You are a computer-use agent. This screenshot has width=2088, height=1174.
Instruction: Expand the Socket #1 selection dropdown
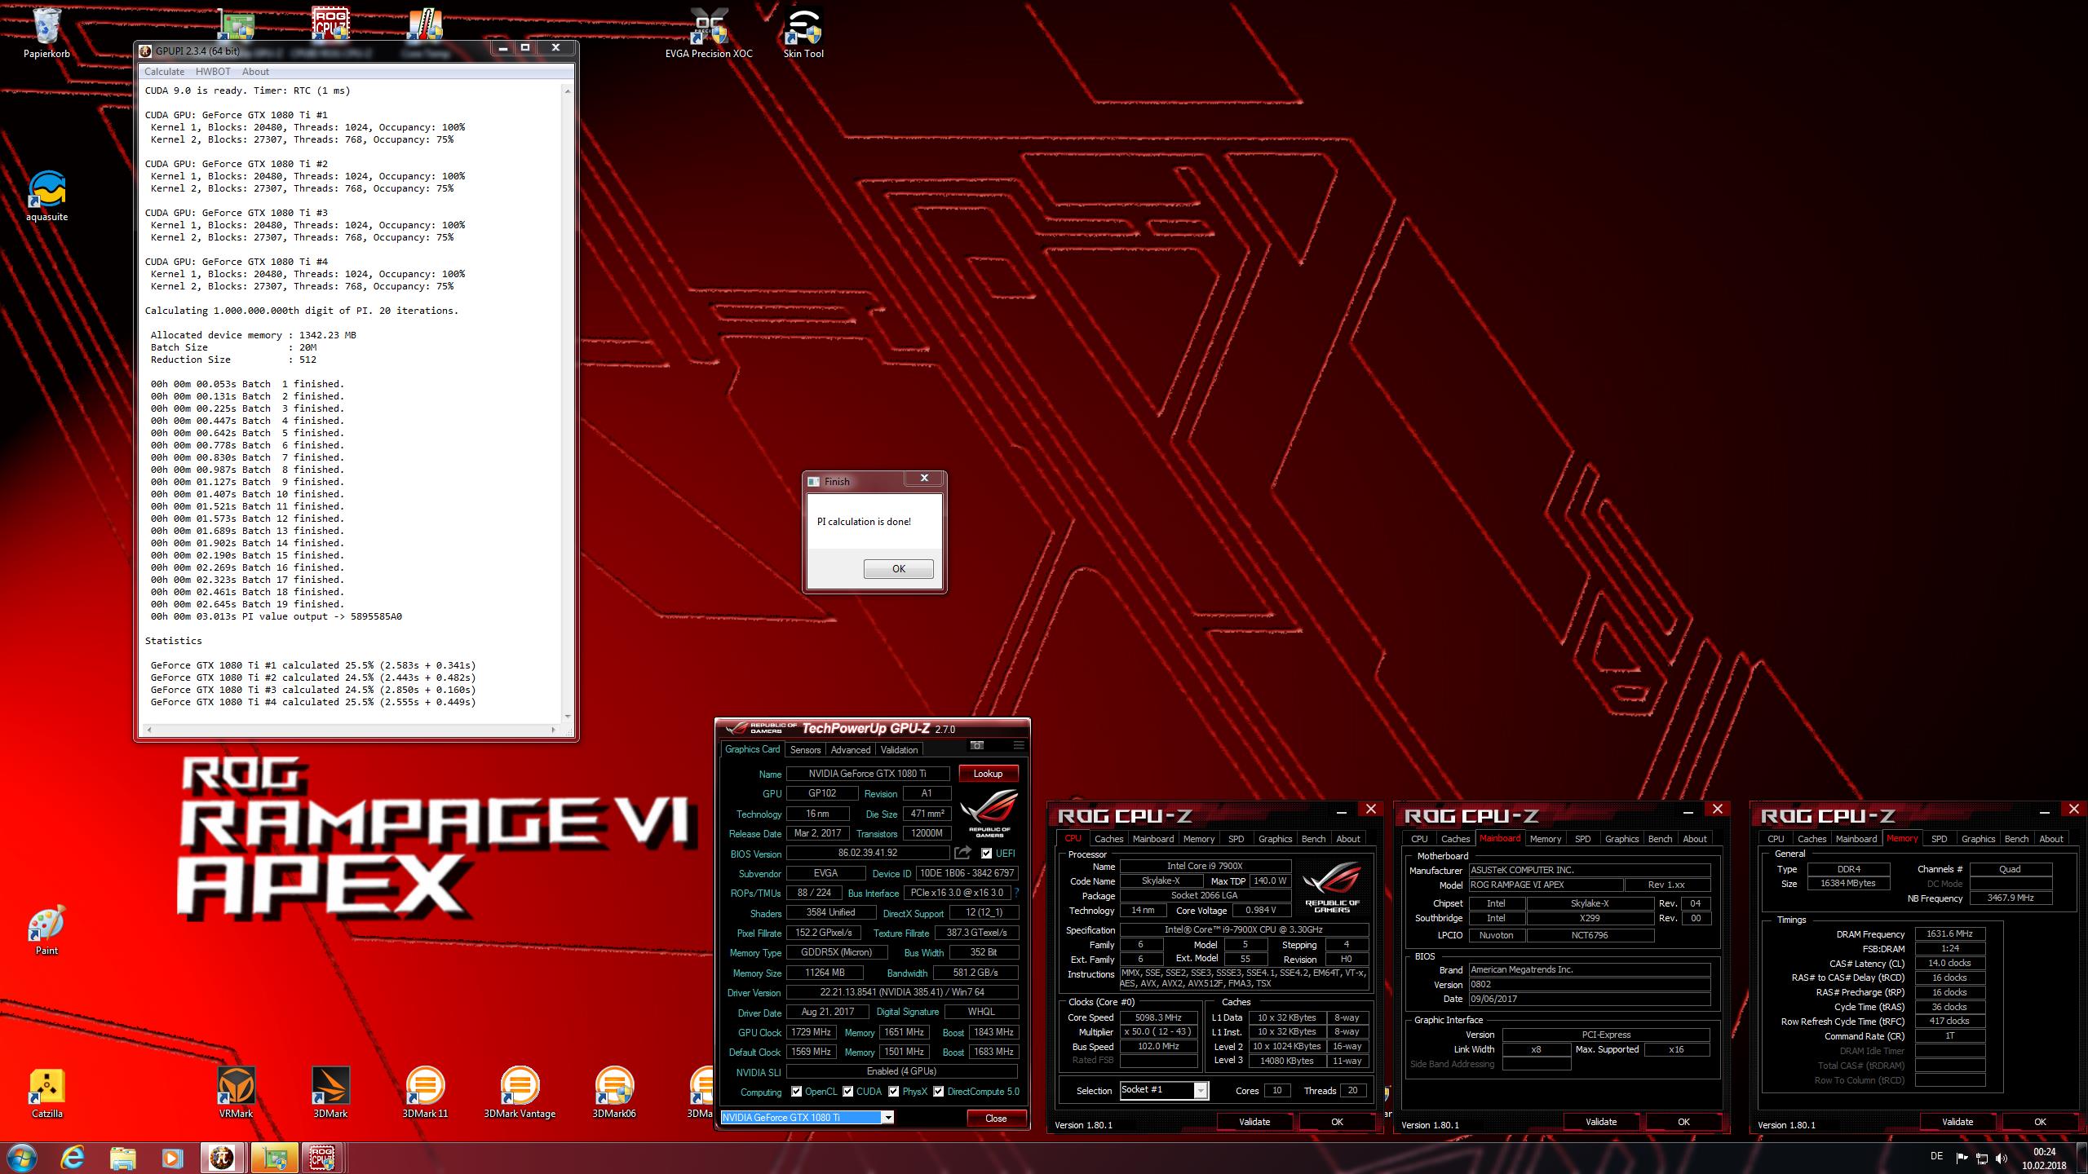point(1201,1091)
